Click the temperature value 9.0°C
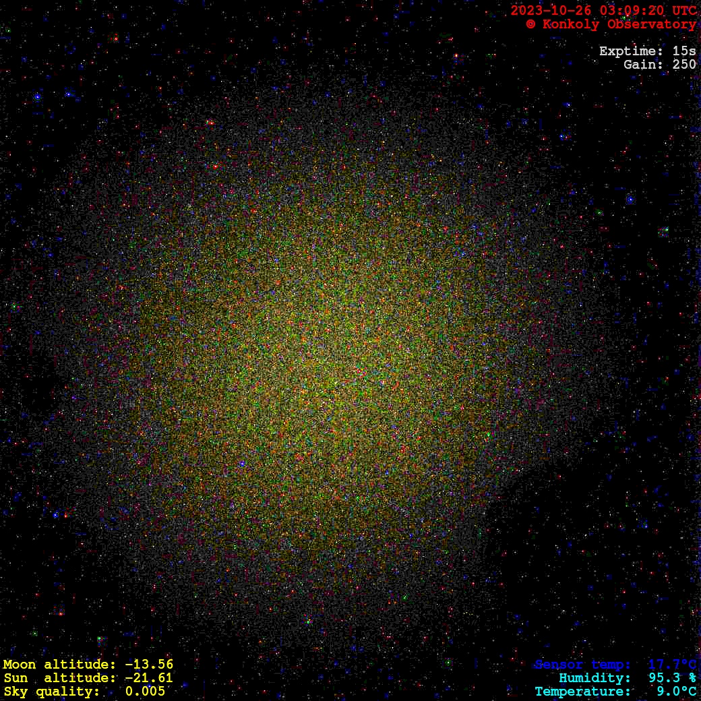The width and height of the screenshot is (701, 701). 676,692
